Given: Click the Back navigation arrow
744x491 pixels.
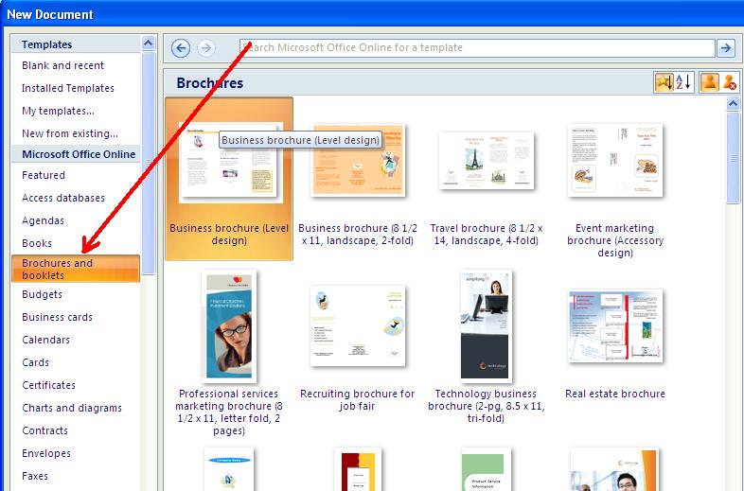Looking at the screenshot, I should coord(181,48).
